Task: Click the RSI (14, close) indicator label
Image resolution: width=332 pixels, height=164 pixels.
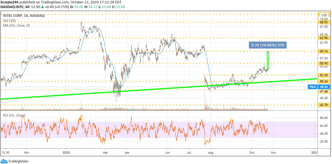Action: point(14,115)
